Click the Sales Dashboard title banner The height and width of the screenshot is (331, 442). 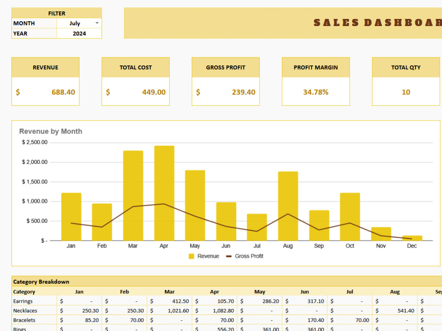coord(283,23)
